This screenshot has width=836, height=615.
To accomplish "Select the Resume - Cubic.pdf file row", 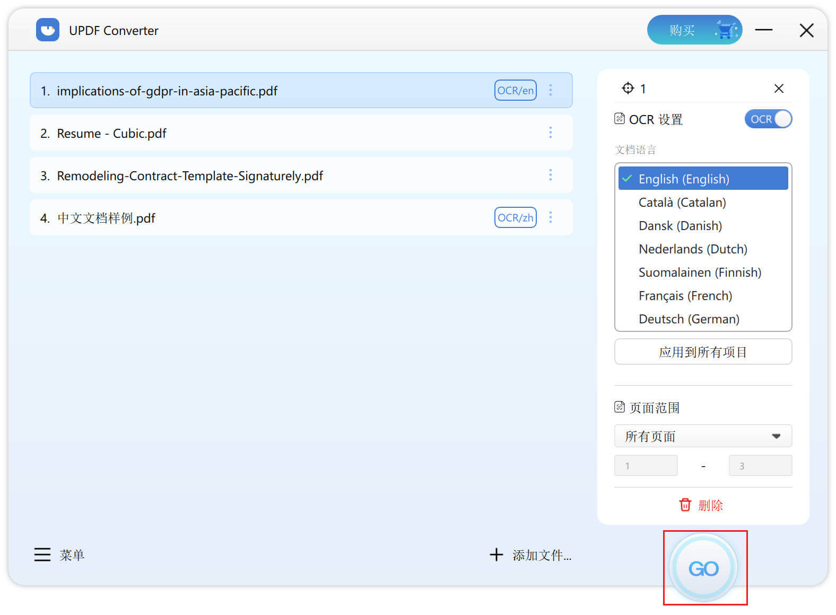I will click(x=301, y=133).
